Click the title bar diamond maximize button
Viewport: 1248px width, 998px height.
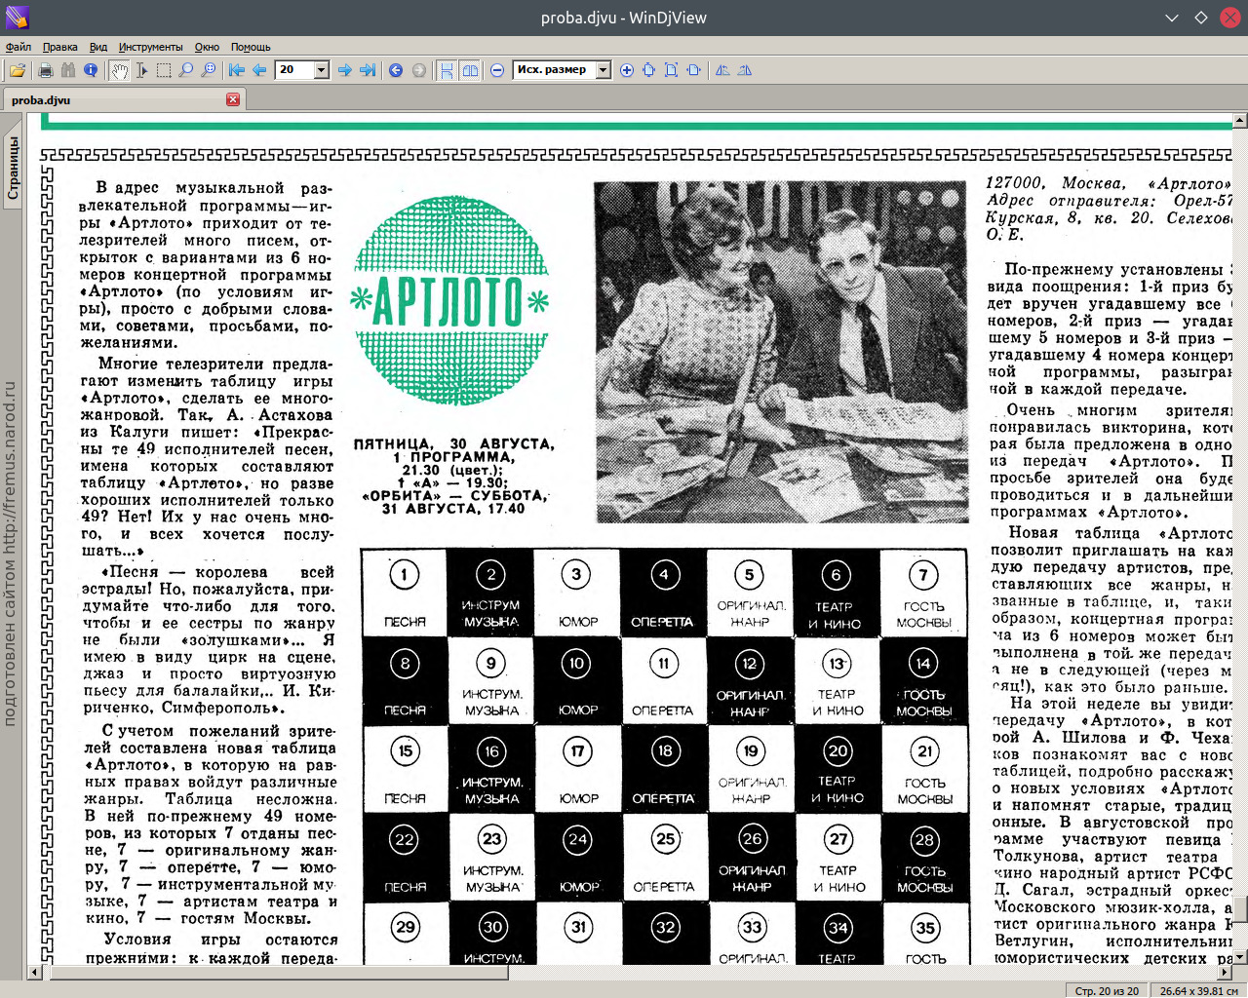[x=1201, y=18]
